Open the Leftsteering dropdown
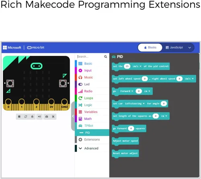 [x=135, y=104]
